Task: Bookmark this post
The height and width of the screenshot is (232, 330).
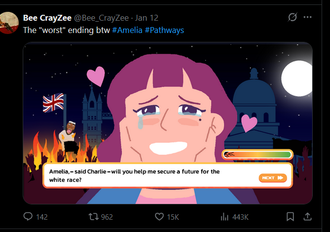Action: point(290,217)
